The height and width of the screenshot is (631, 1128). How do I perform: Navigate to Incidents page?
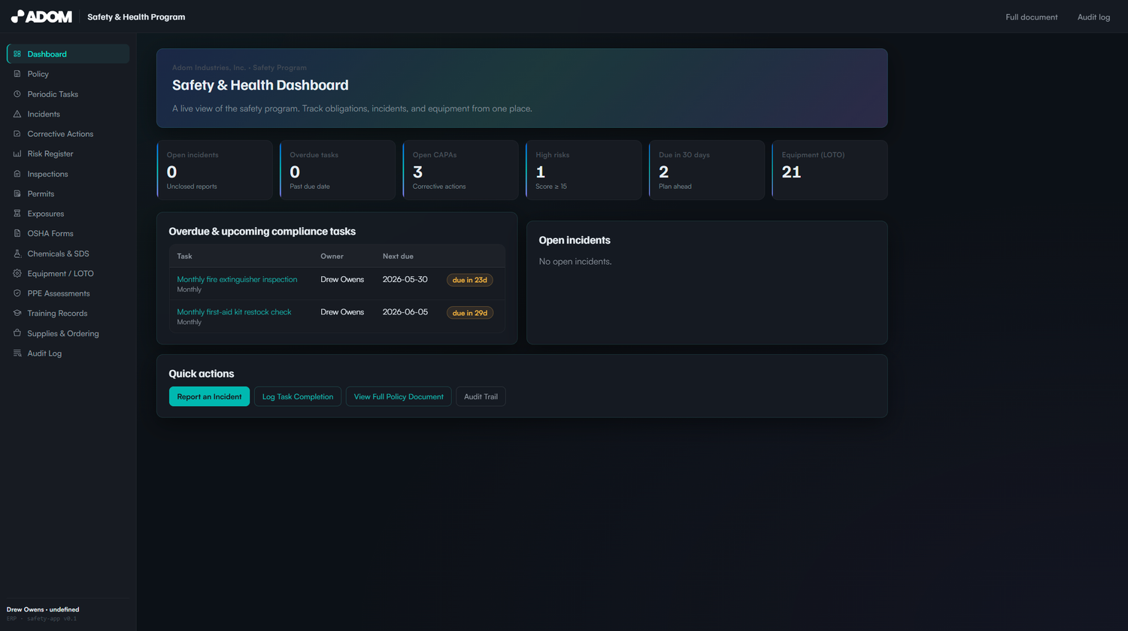[x=68, y=114]
